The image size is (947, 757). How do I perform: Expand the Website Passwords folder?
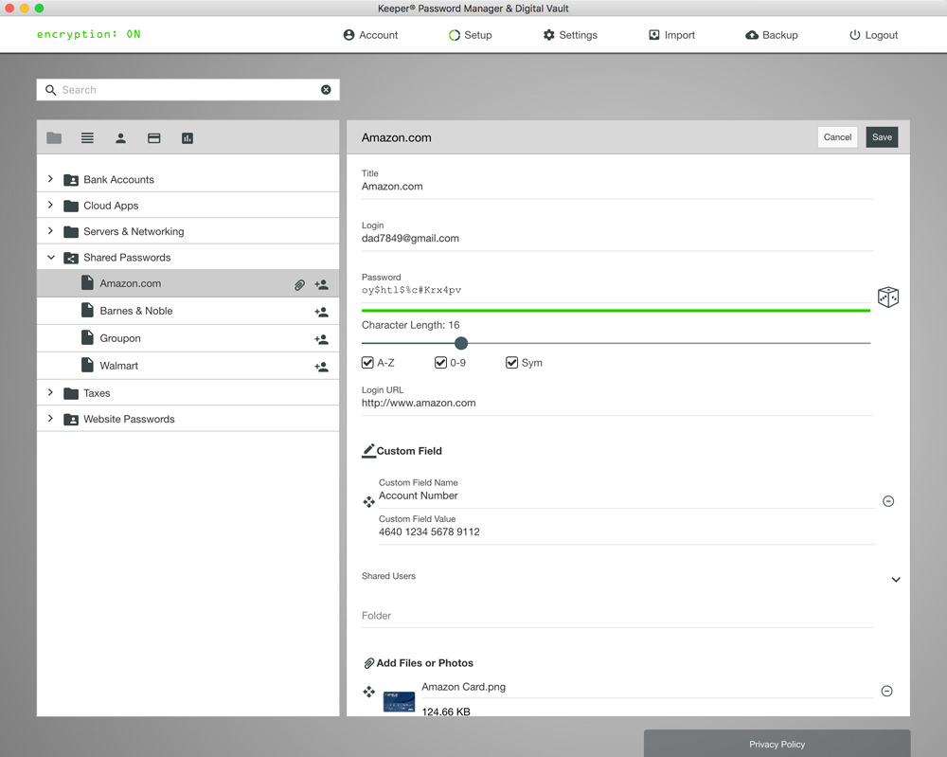(x=51, y=419)
